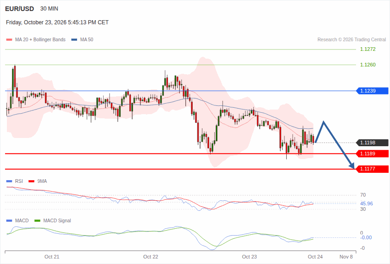Click the EUR/USD pair title

[x=19, y=9]
